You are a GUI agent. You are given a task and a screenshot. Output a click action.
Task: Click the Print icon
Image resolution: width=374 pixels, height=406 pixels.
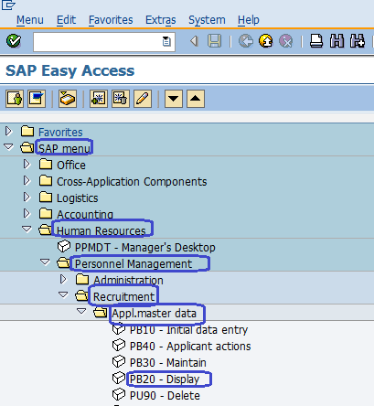tap(316, 41)
